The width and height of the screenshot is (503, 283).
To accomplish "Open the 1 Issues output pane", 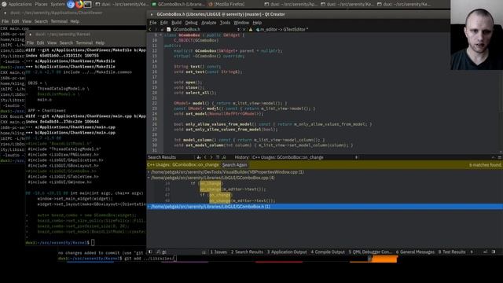I will 218,252.
